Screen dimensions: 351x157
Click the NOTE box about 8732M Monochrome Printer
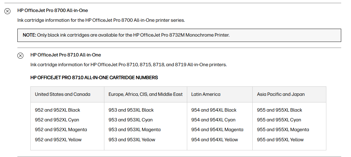point(179,35)
